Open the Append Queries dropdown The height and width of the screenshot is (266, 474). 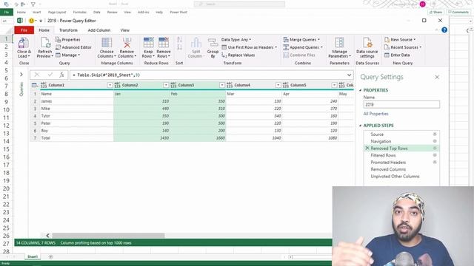click(303, 47)
